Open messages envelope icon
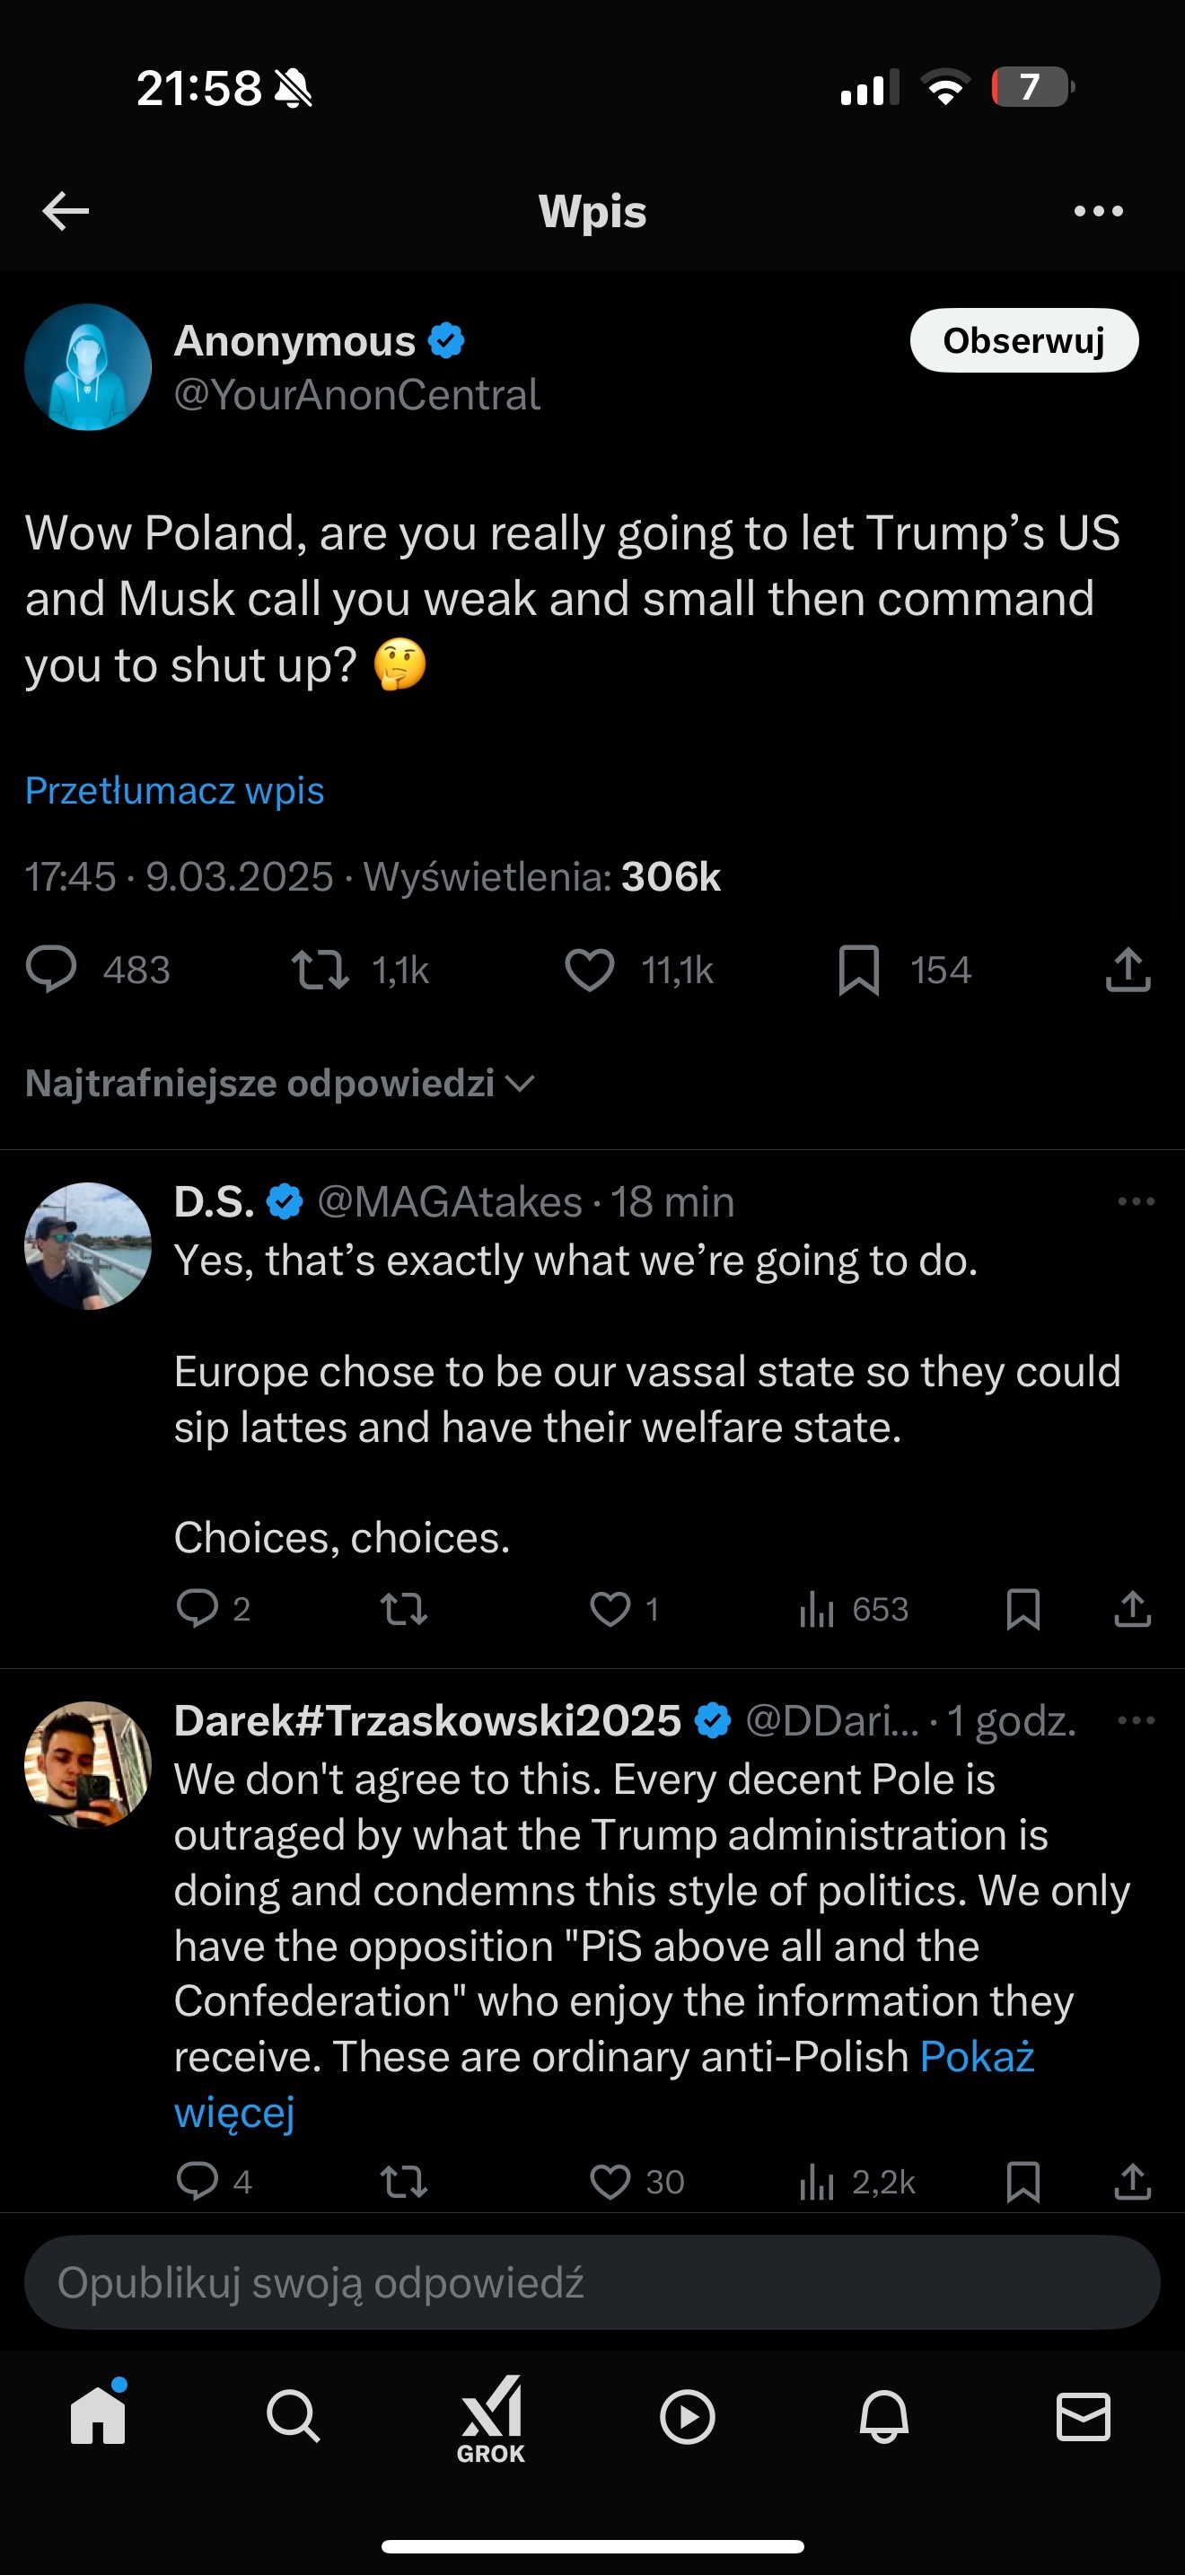Screen dimensions: 1185x2575 point(1083,2417)
